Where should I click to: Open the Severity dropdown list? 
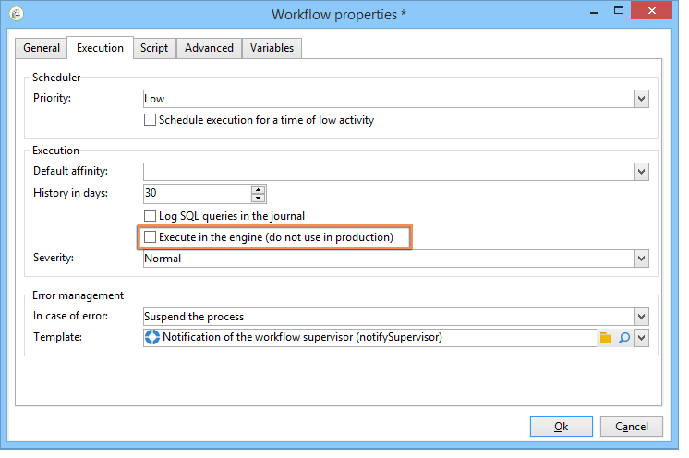641,259
